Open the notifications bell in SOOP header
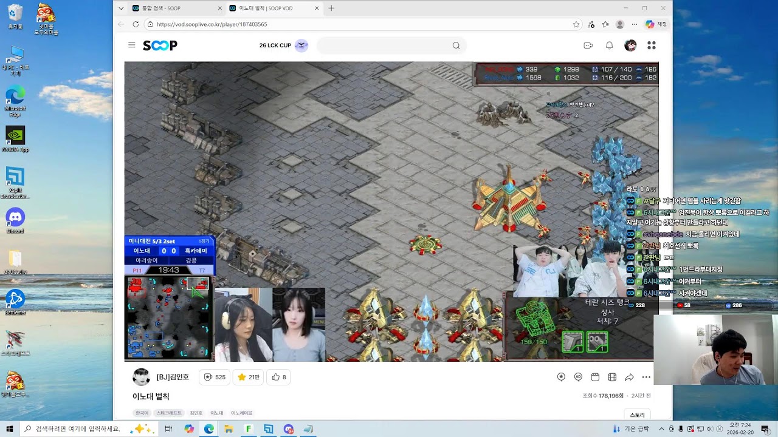Image resolution: width=778 pixels, height=437 pixels. [609, 46]
